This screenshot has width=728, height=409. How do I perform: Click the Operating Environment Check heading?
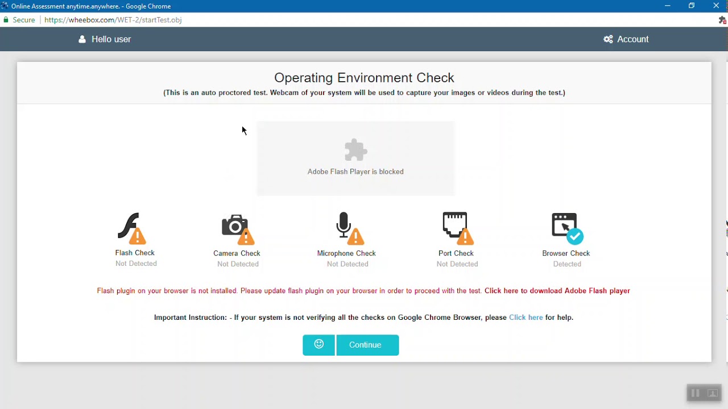tap(364, 78)
